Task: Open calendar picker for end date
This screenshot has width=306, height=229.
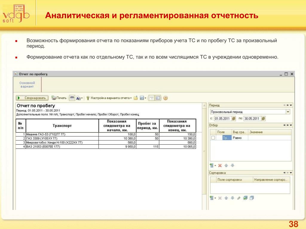Action: [x=263, y=119]
